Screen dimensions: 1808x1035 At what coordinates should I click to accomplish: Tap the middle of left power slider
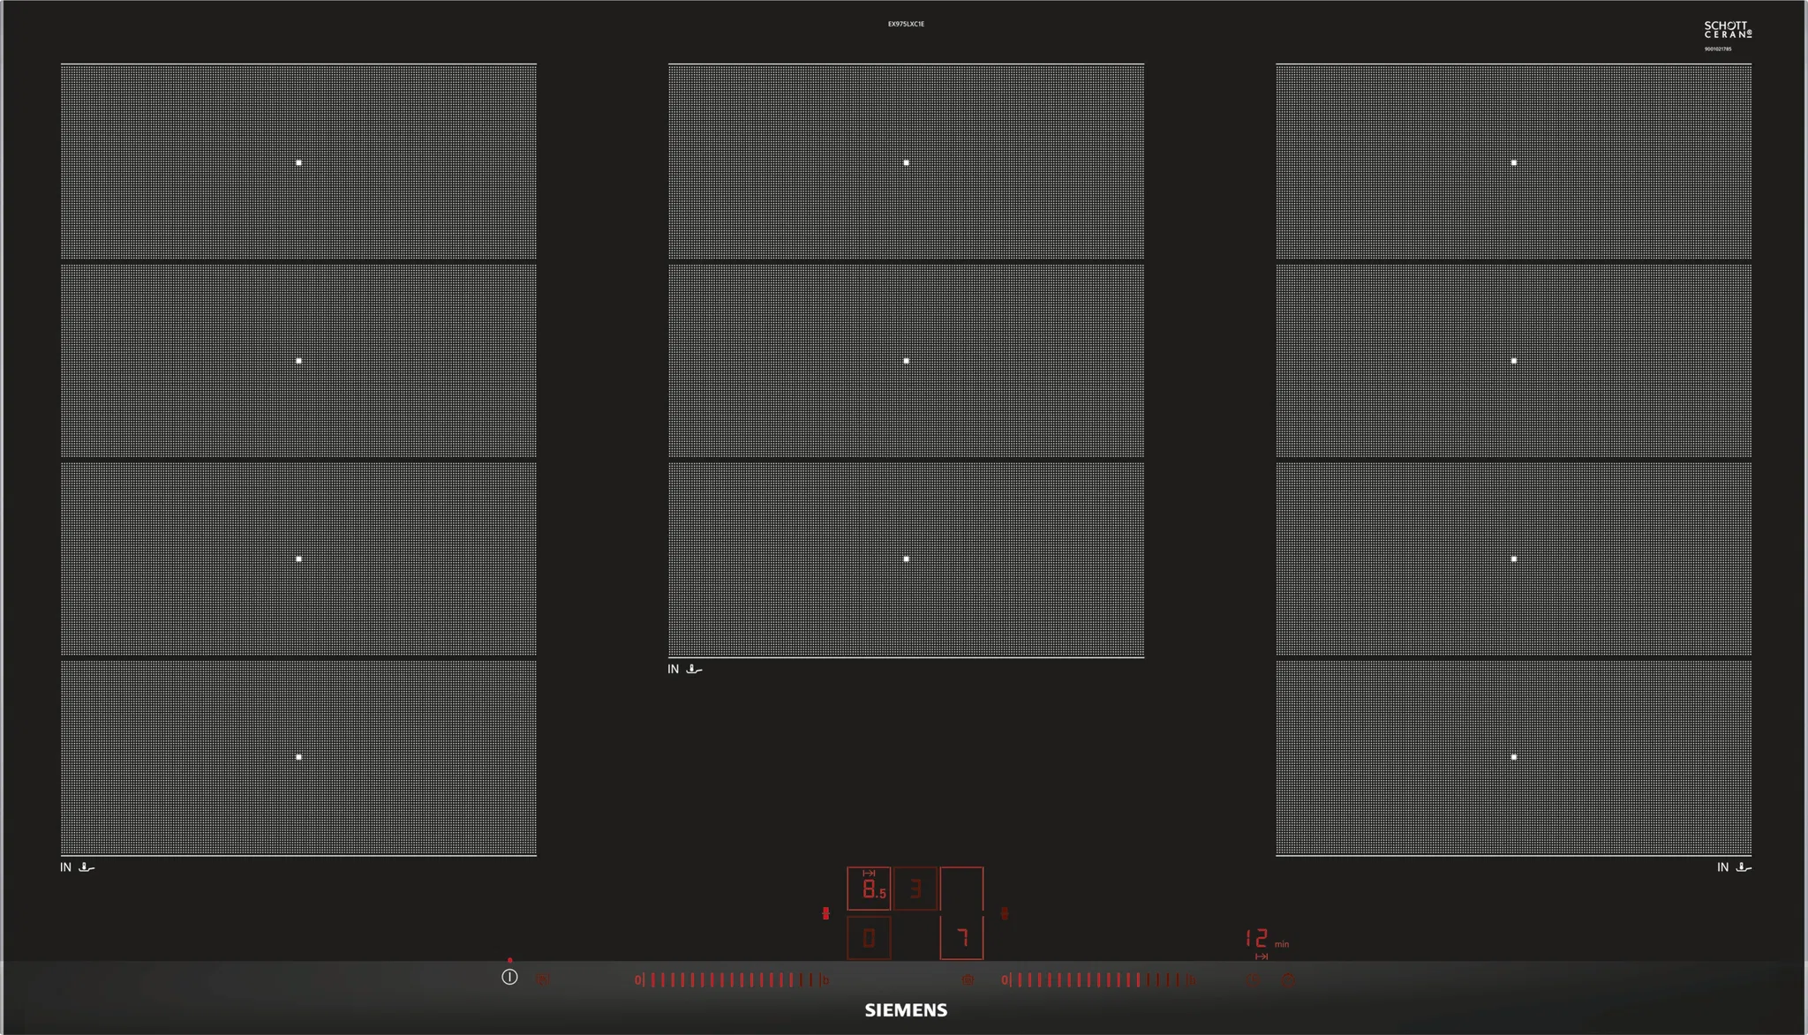[x=731, y=979]
